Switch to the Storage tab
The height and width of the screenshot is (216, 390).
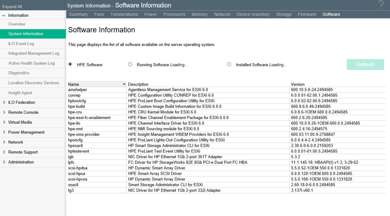point(283,14)
